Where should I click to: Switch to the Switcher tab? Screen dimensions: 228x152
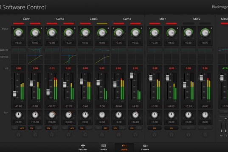tap(83, 147)
